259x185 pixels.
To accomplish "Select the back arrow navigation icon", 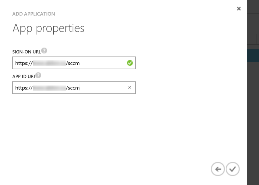I will [x=218, y=169].
